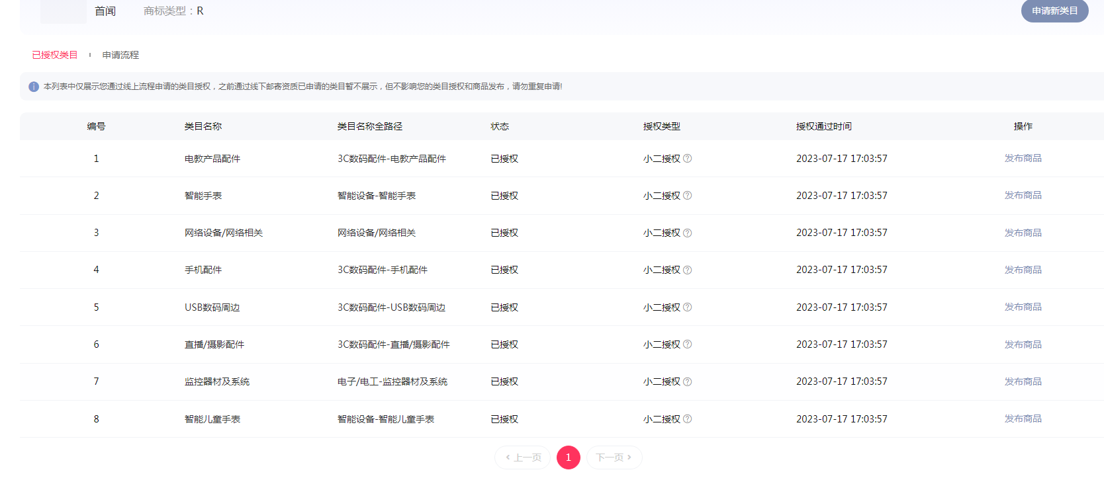Click path 3C数码配件-手机配件
This screenshot has width=1104, height=478.
[x=383, y=270]
